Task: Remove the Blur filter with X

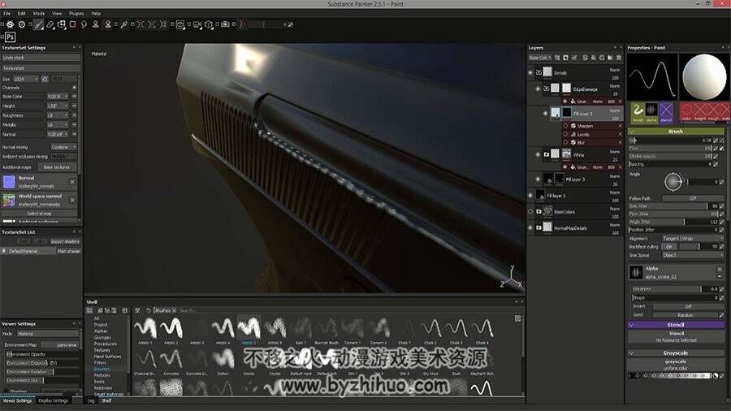Action: [620, 143]
